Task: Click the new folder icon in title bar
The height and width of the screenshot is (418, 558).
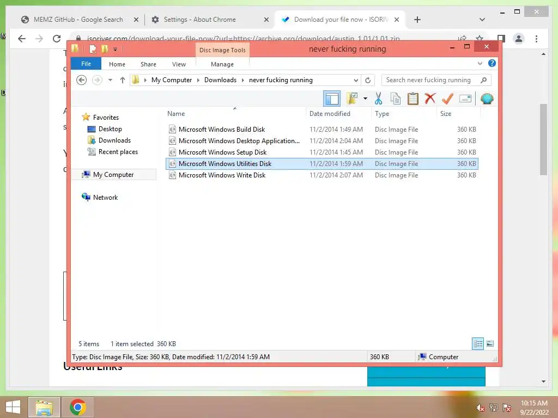Action: [x=104, y=48]
